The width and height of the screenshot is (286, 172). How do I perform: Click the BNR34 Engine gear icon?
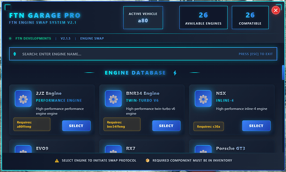click(113, 99)
